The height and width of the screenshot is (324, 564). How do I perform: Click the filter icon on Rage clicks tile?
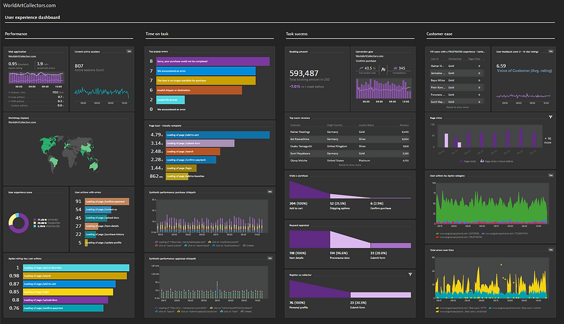tap(551, 117)
